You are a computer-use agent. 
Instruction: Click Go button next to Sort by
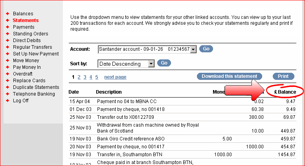click(164, 63)
